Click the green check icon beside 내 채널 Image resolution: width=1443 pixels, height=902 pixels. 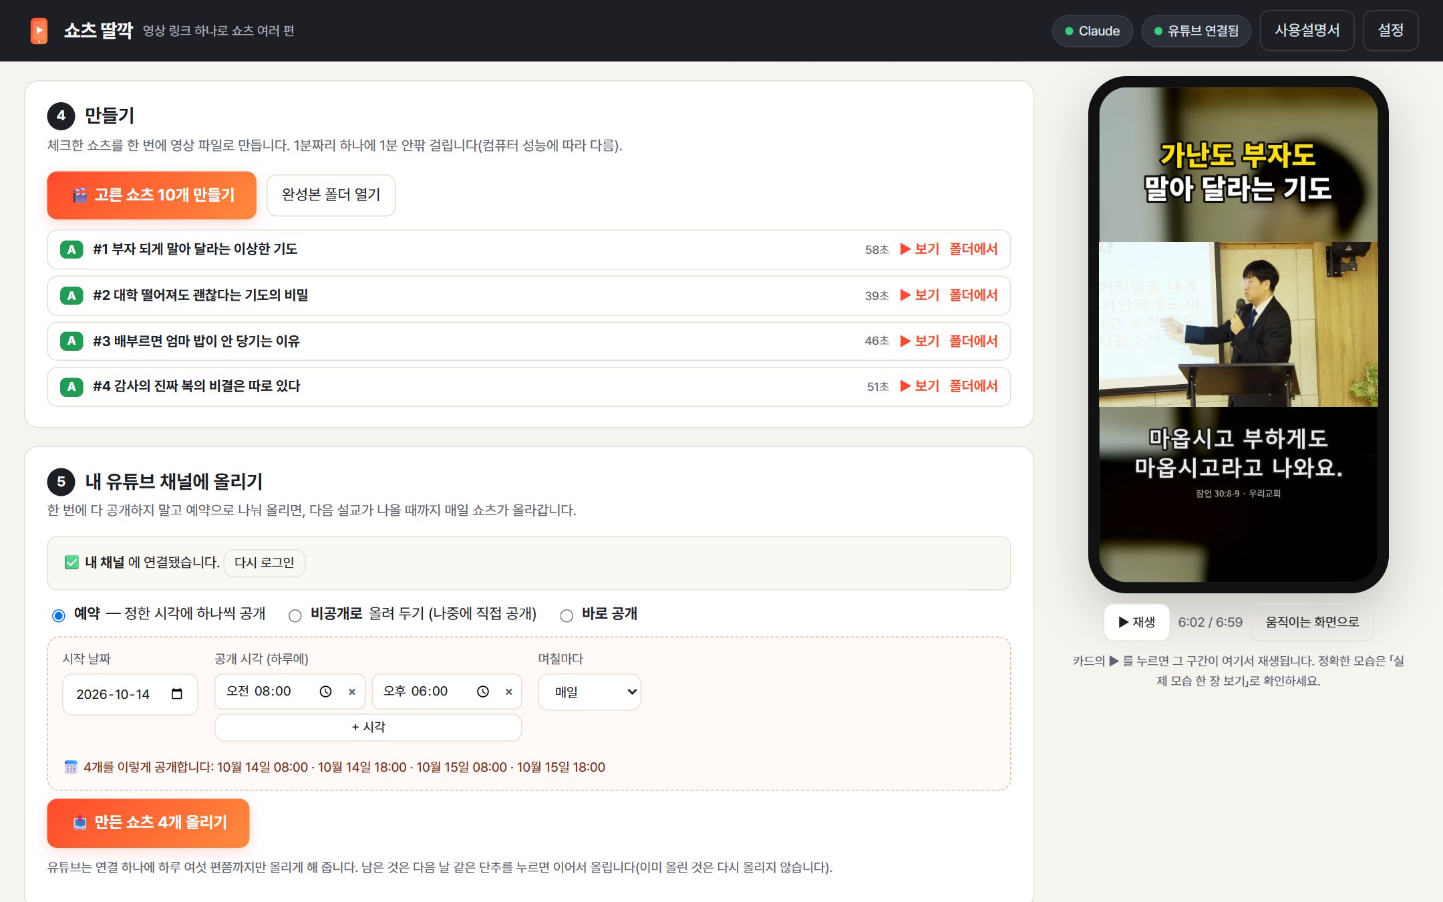[x=71, y=563]
